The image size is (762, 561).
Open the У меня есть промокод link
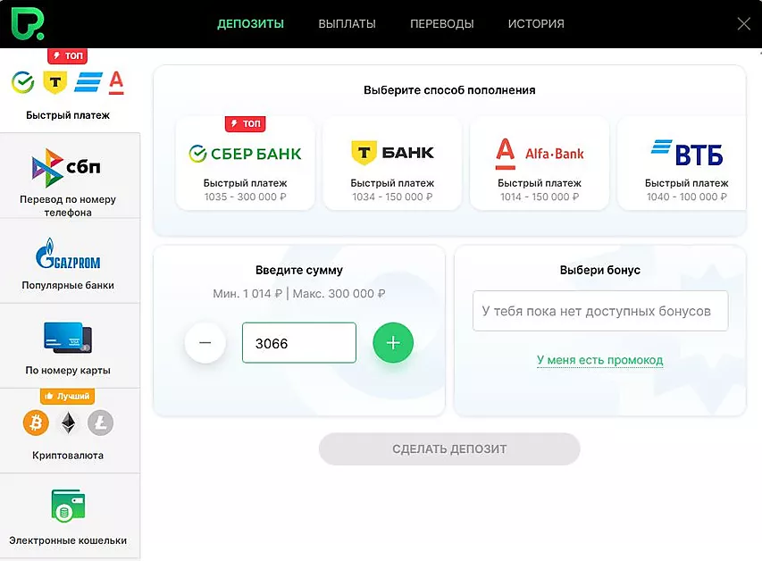pos(599,360)
